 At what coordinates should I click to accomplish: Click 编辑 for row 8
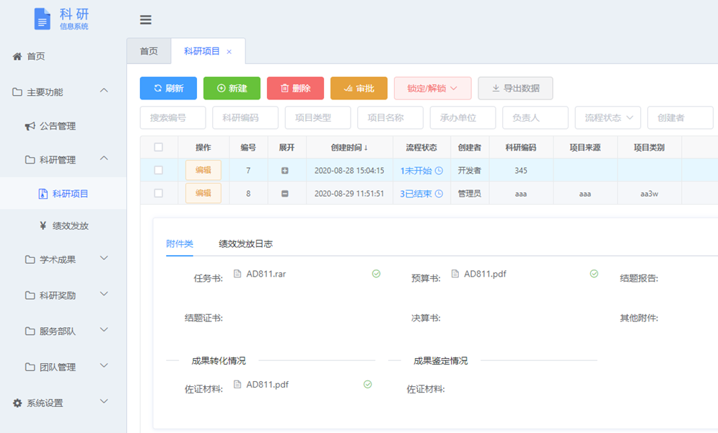203,193
